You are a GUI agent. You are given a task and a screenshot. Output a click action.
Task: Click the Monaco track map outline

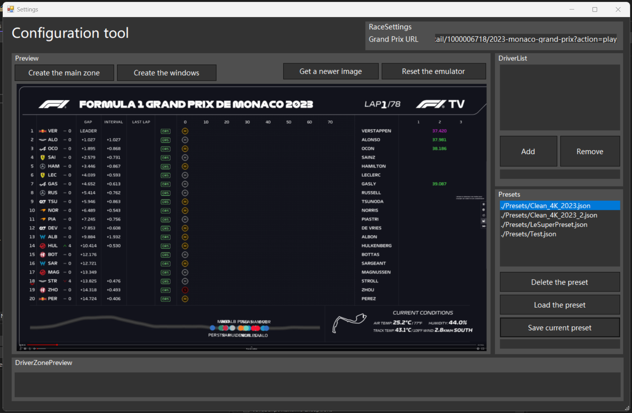pos(349,322)
